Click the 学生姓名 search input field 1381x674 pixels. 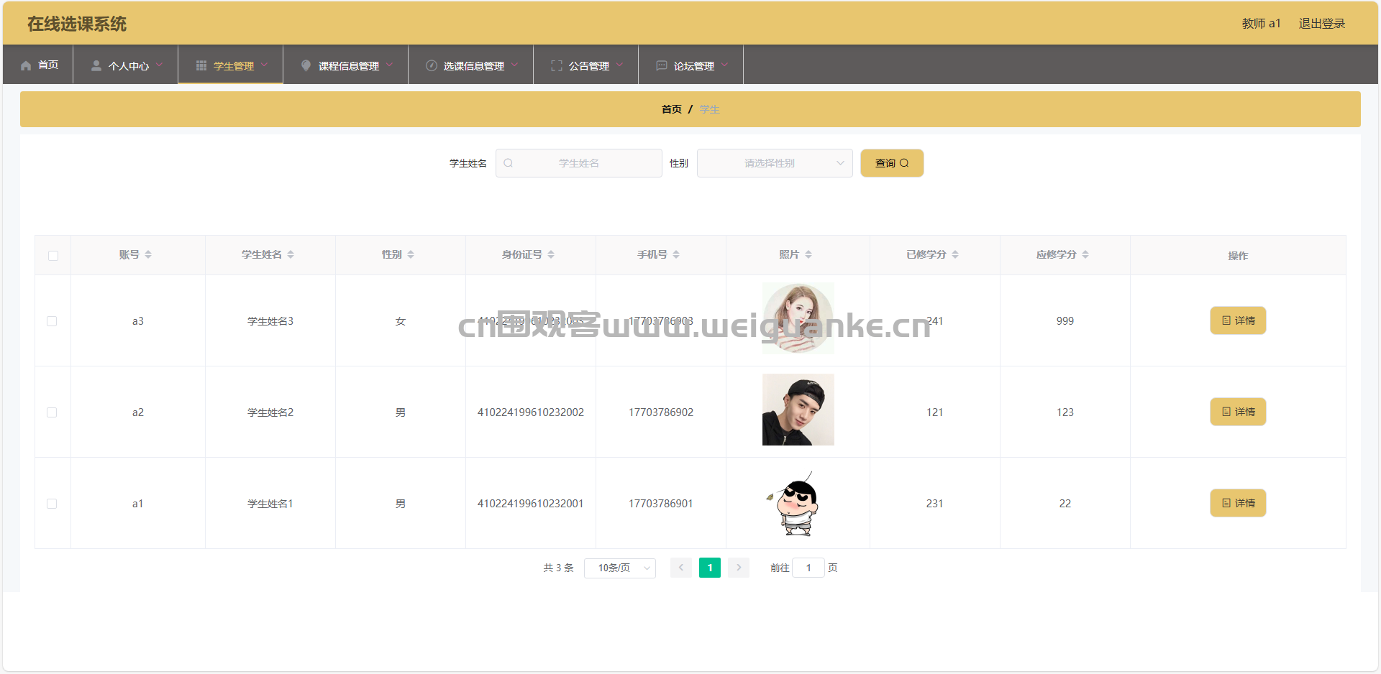(x=578, y=163)
